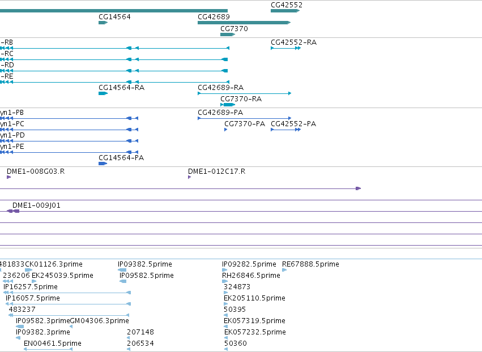The width and height of the screenshot is (482, 352).
Task: Click the DME1-008G03.R feature label
Action: (x=36, y=171)
